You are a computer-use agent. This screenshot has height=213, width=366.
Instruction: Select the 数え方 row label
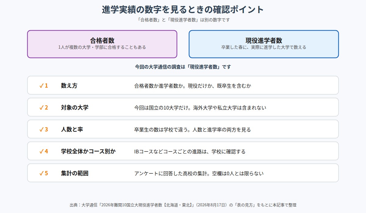(x=69, y=86)
